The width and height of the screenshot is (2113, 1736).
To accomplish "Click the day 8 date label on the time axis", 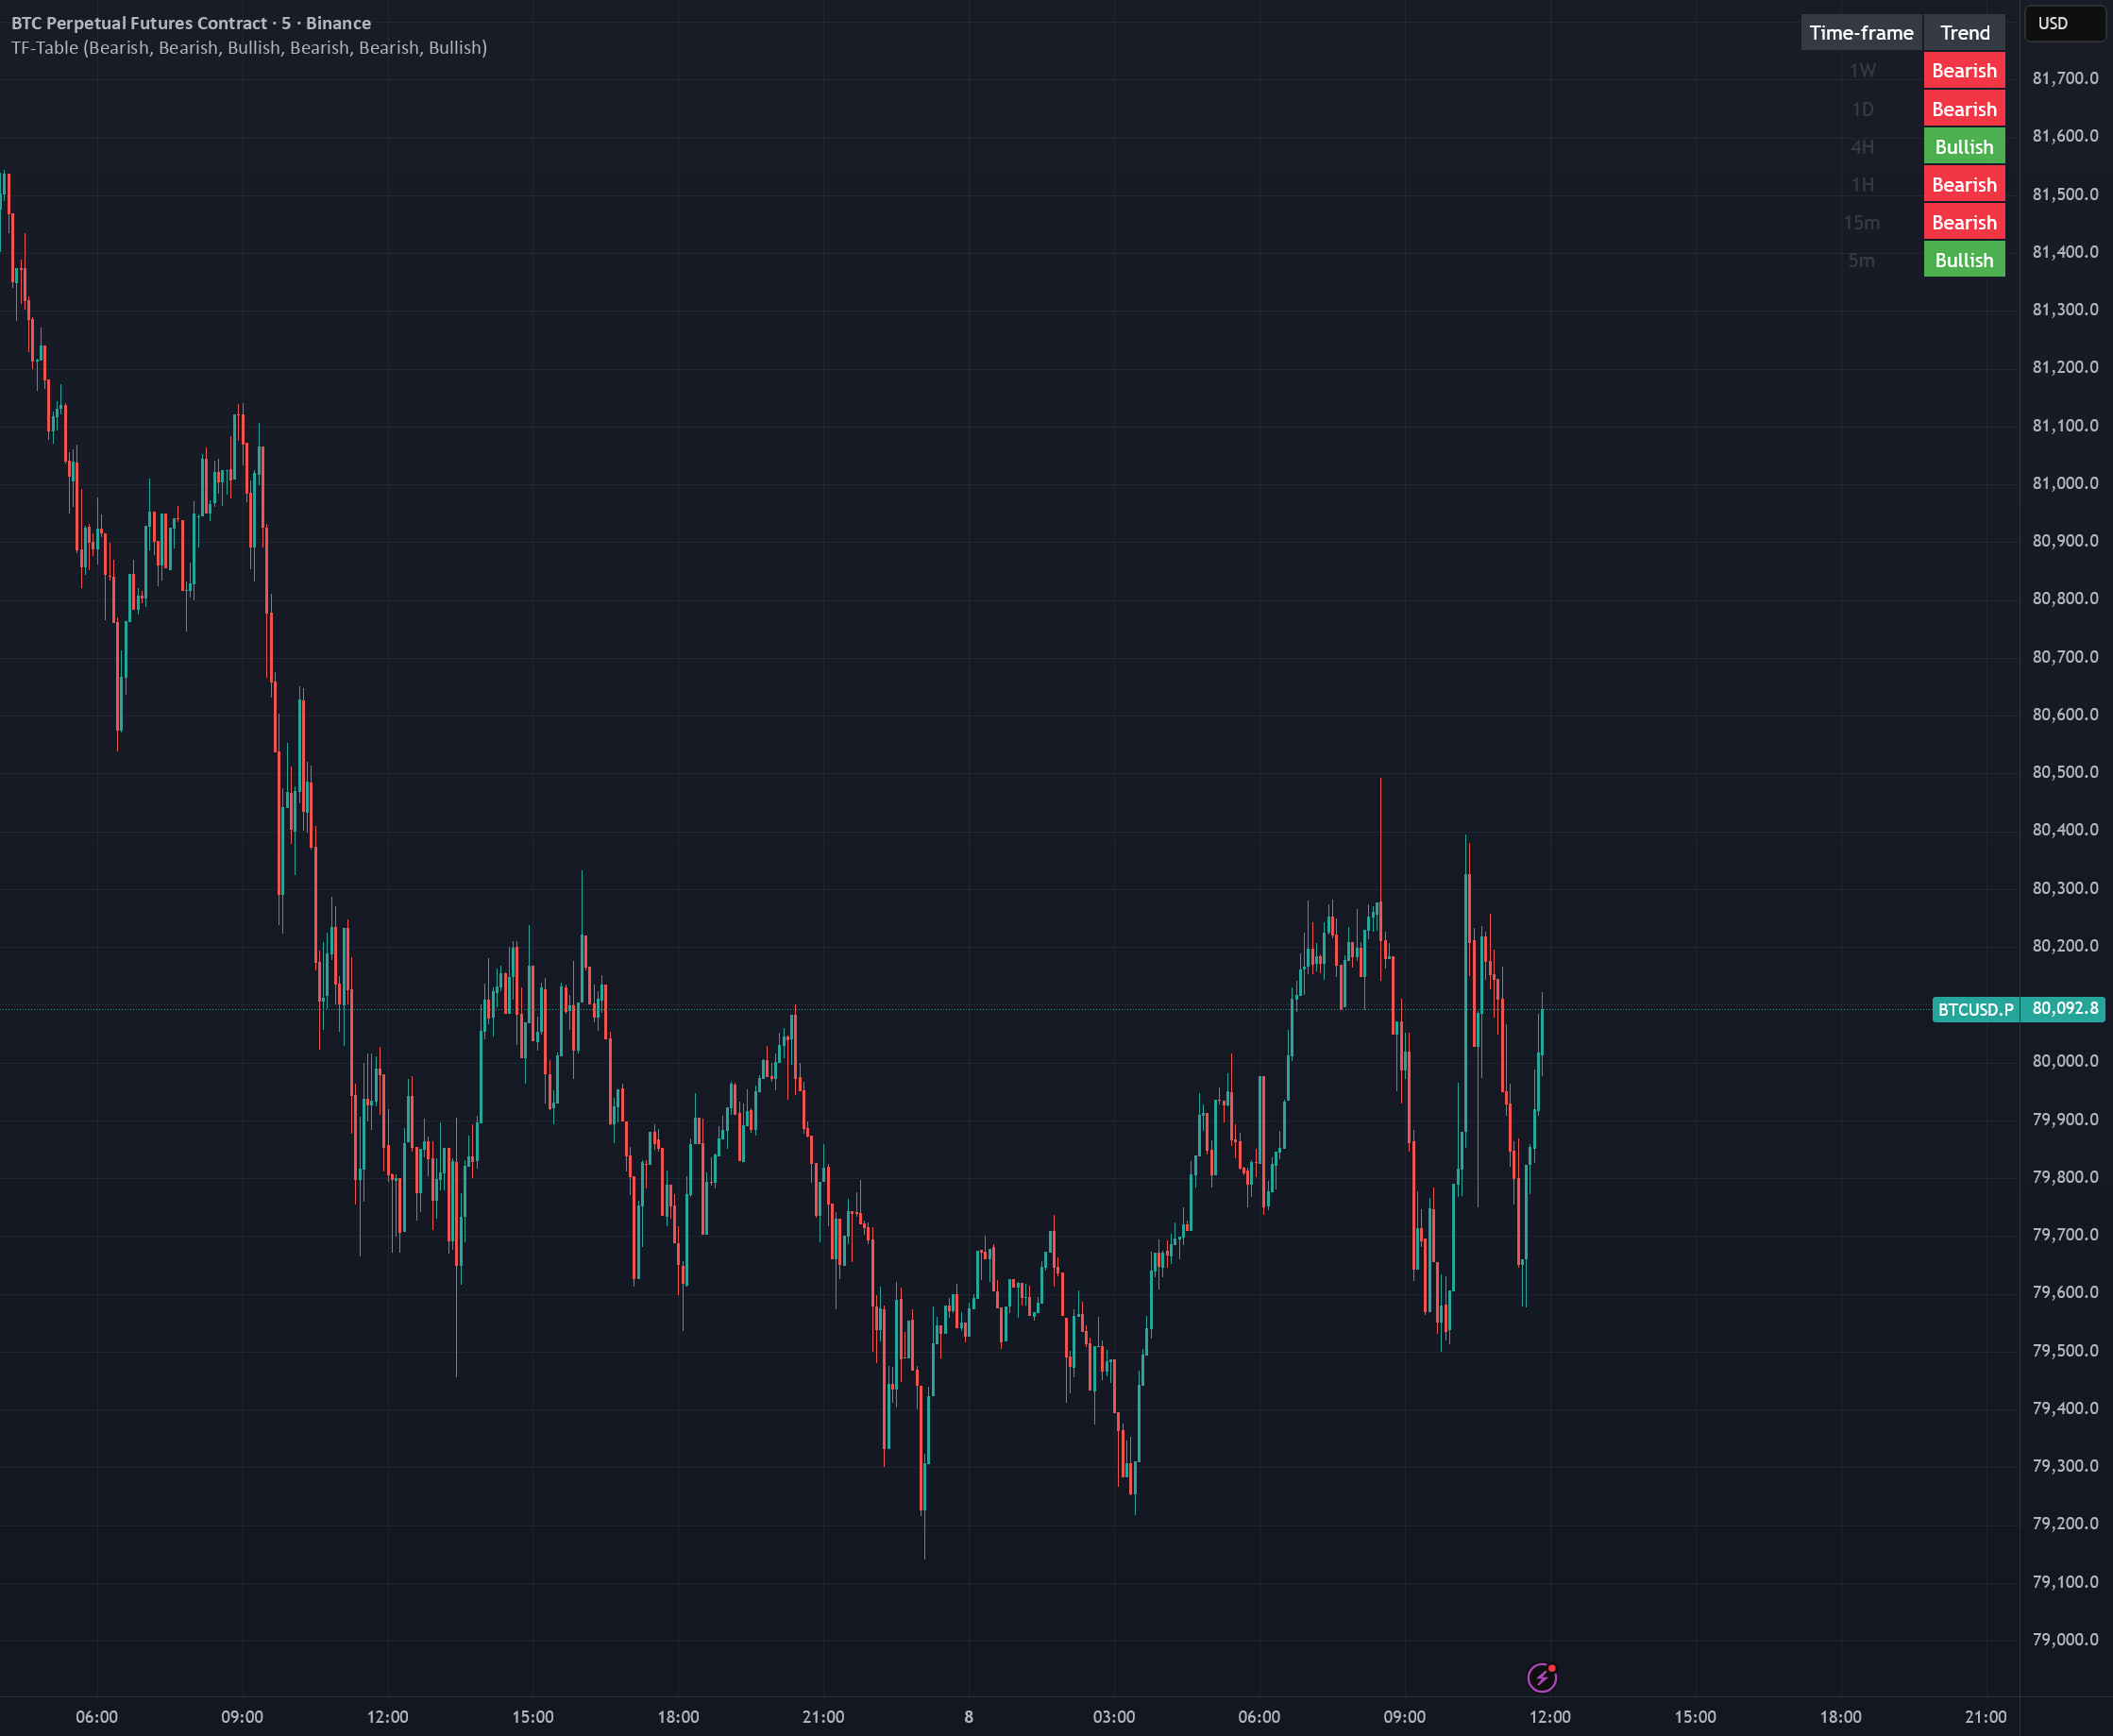I will click(968, 1717).
